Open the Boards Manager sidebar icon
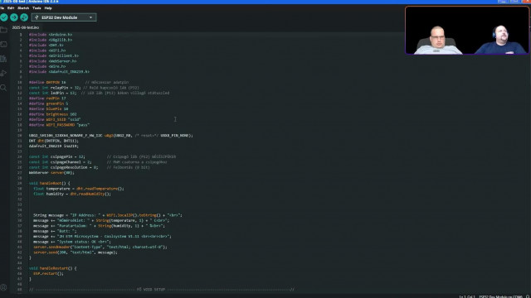This screenshot has height=298, width=531. 3,44
